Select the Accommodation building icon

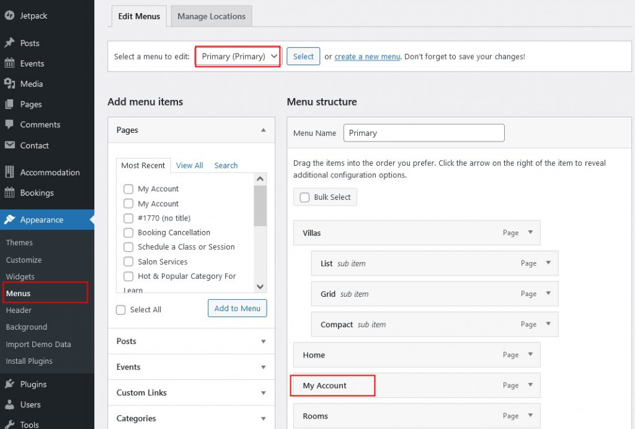click(11, 172)
